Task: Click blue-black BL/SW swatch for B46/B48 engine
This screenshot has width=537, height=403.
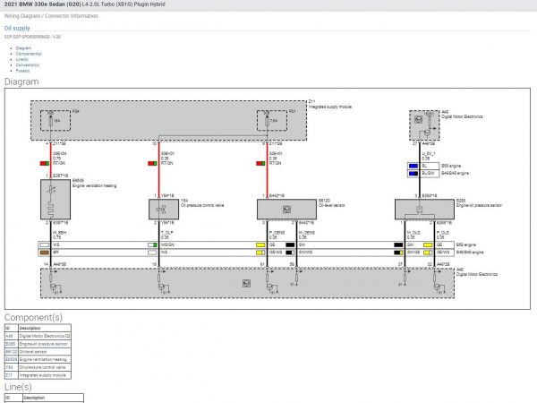Action: click(x=413, y=174)
